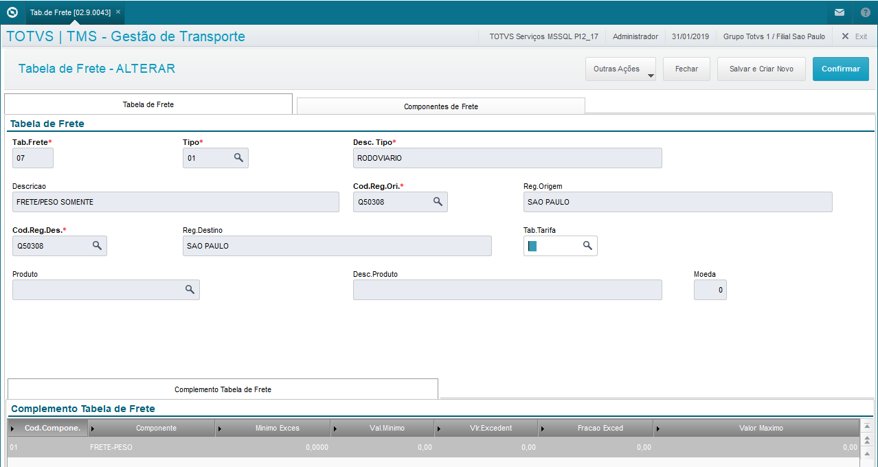Click the Confirmar button
This screenshot has height=467, width=878.
pyautogui.click(x=841, y=69)
